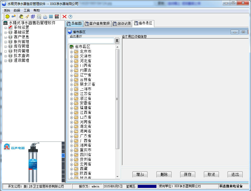Expand the 河北省 tree node
This screenshot has width=251, height=191.
point(72,61)
